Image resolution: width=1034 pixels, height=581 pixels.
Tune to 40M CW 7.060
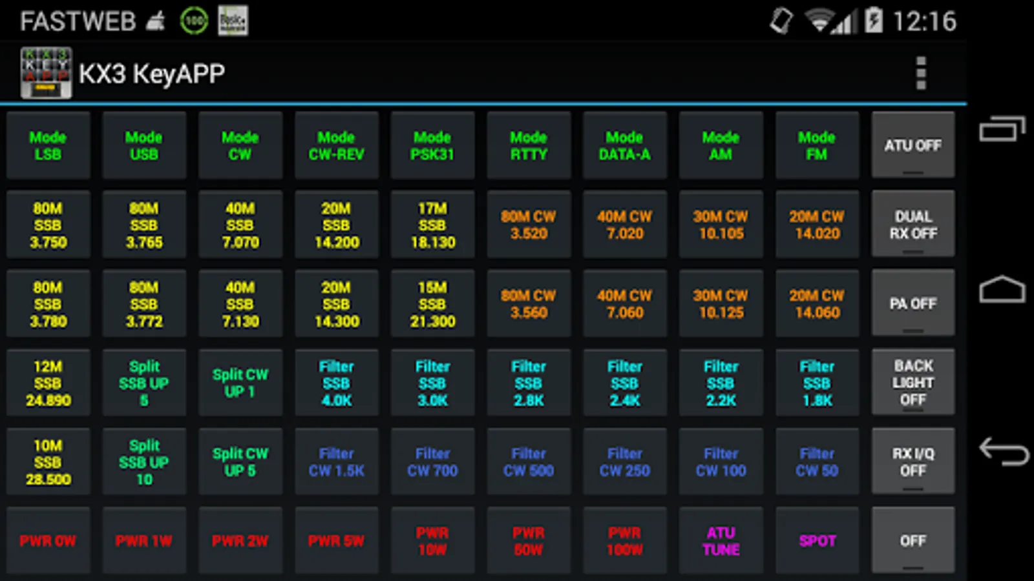coord(625,303)
